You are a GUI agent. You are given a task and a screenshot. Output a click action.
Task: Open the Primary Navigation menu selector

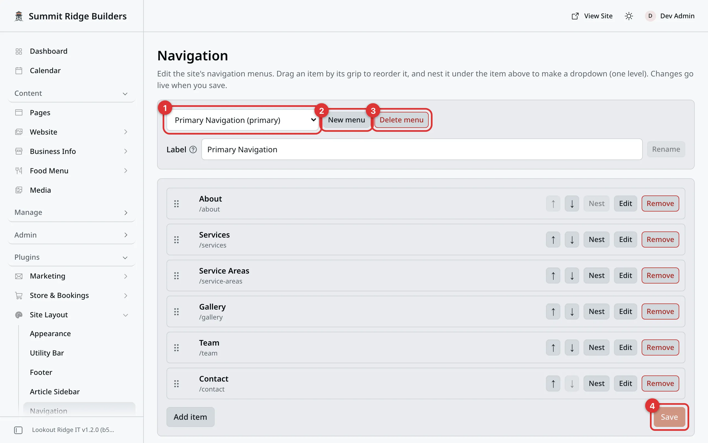tap(242, 120)
